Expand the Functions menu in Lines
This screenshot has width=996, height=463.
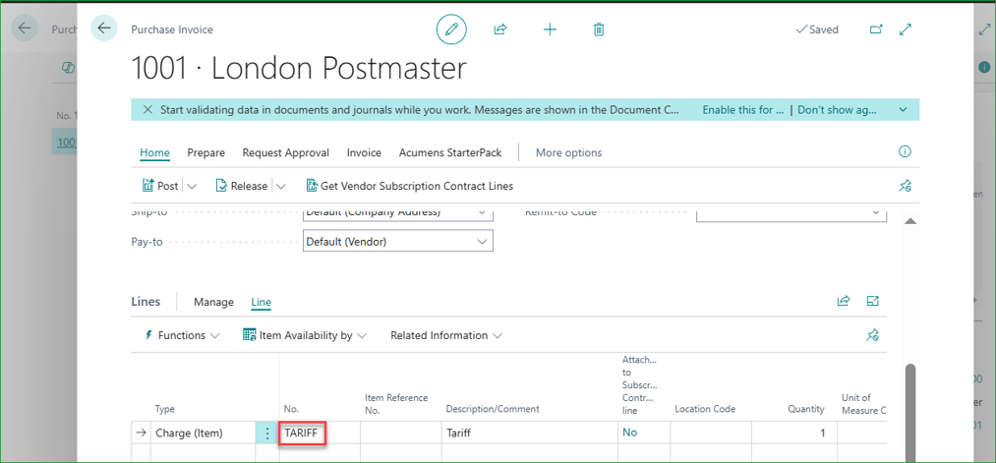pyautogui.click(x=182, y=335)
